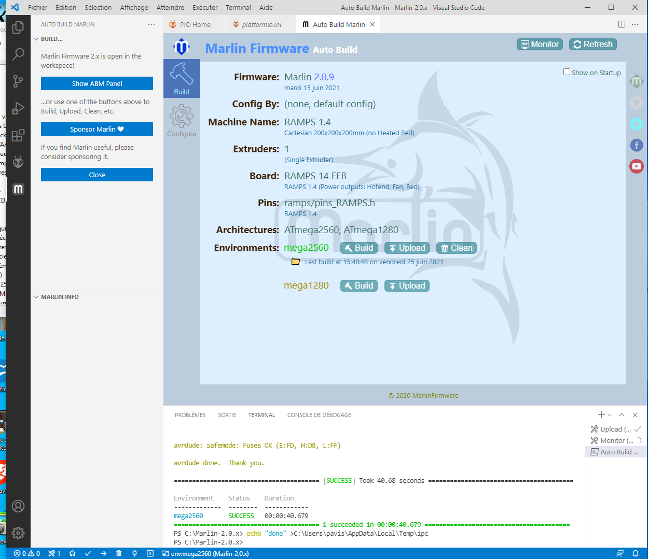
Task: Maximize terminal panel with chevron up
Action: coord(622,415)
